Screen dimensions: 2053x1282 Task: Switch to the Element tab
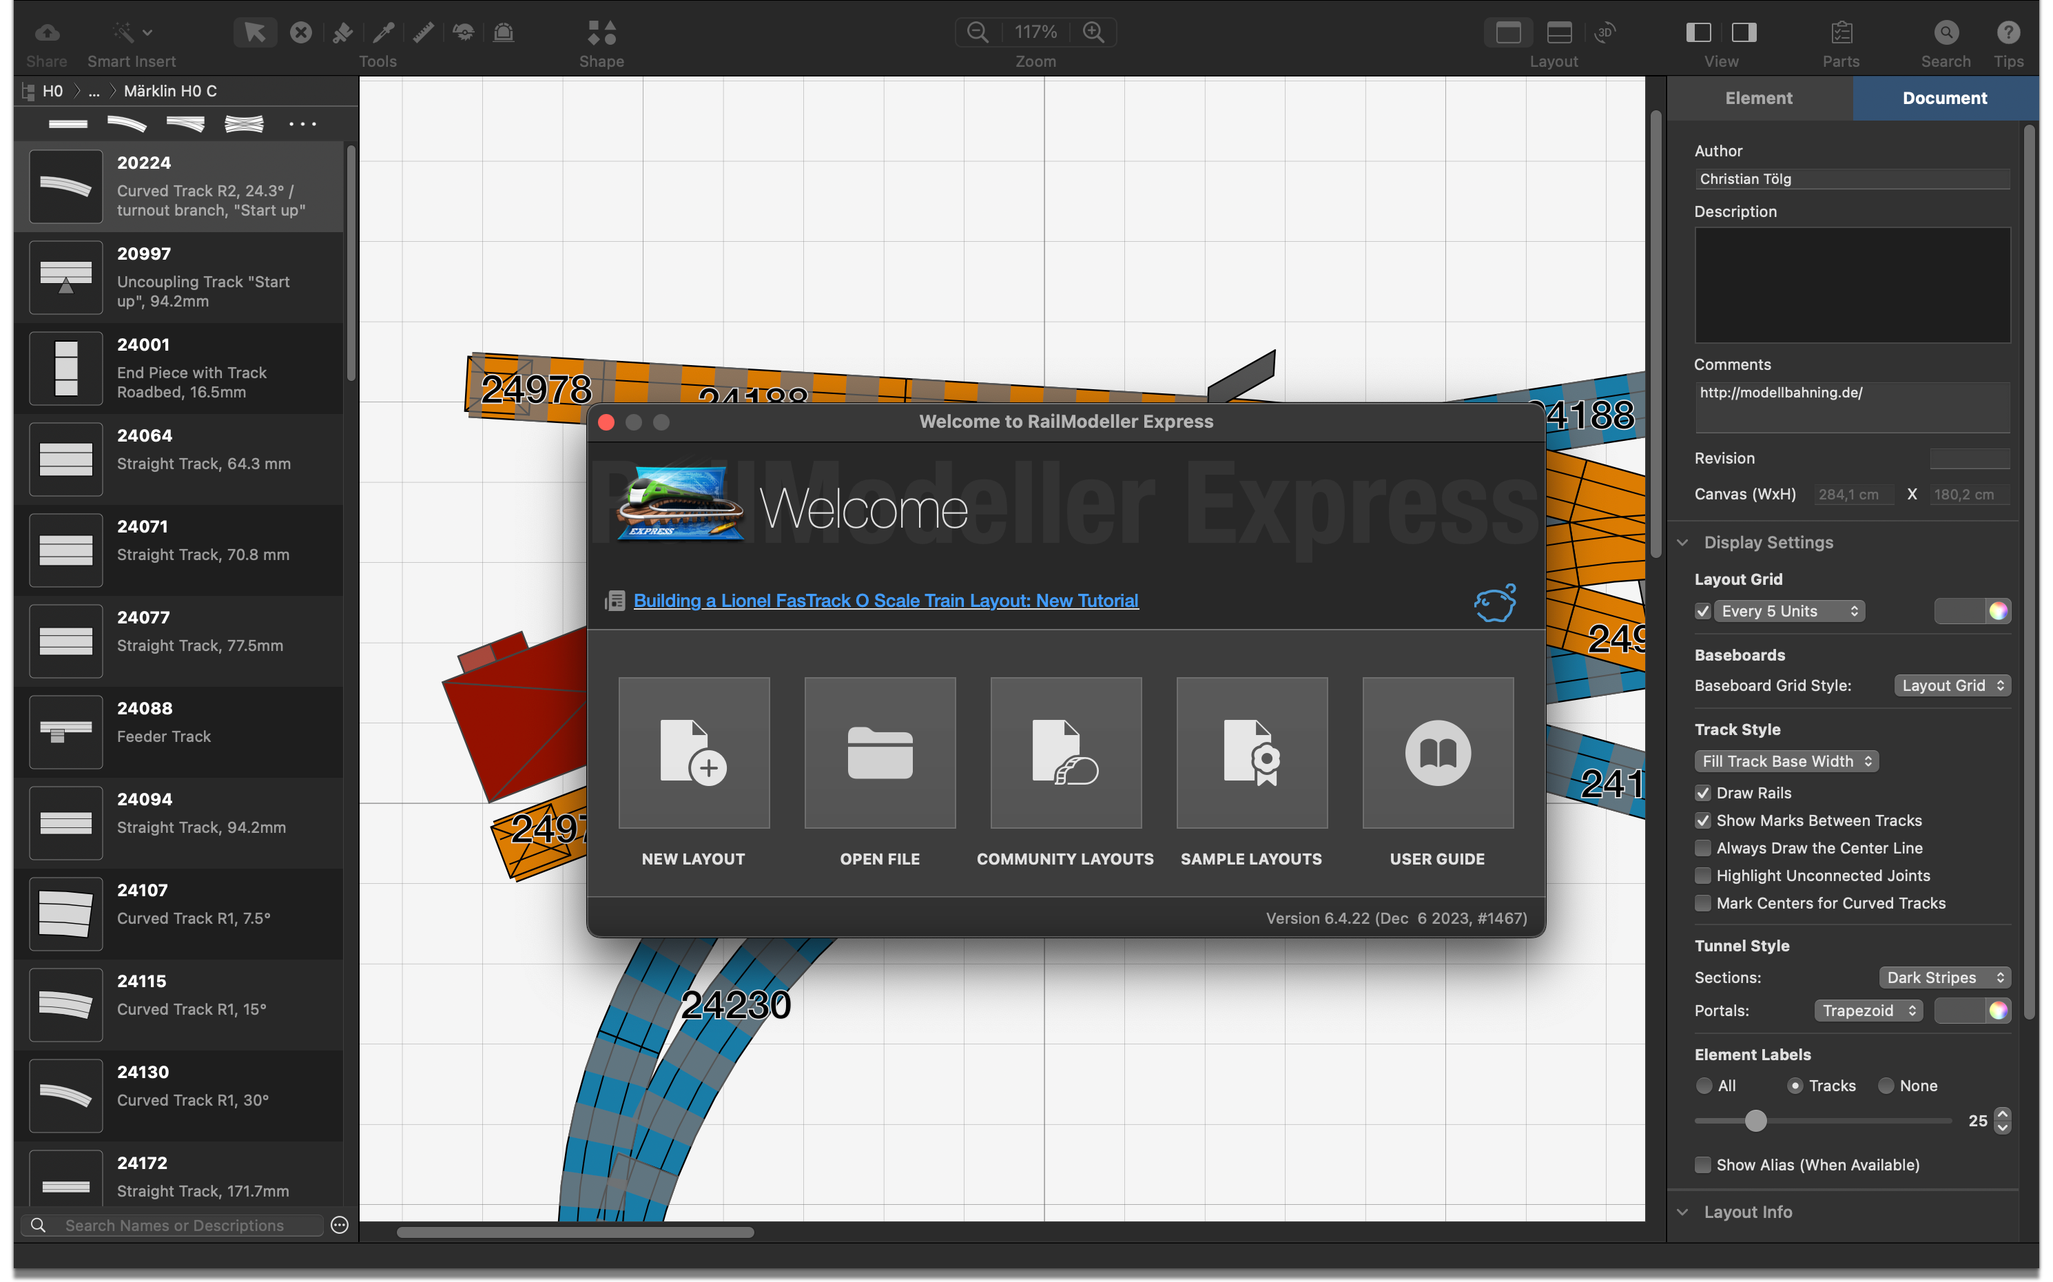pyautogui.click(x=1758, y=98)
